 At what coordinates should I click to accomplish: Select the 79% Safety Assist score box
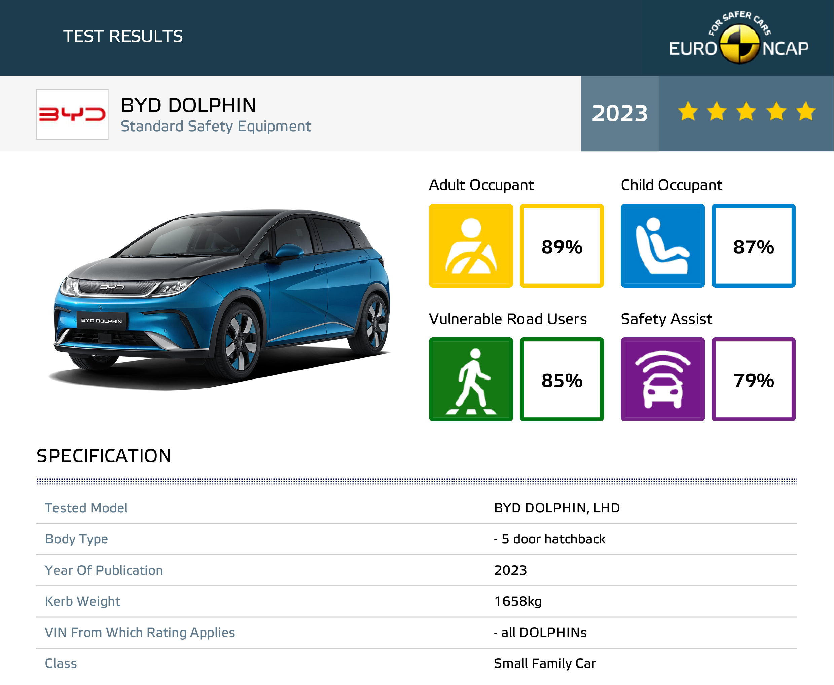[x=753, y=379]
